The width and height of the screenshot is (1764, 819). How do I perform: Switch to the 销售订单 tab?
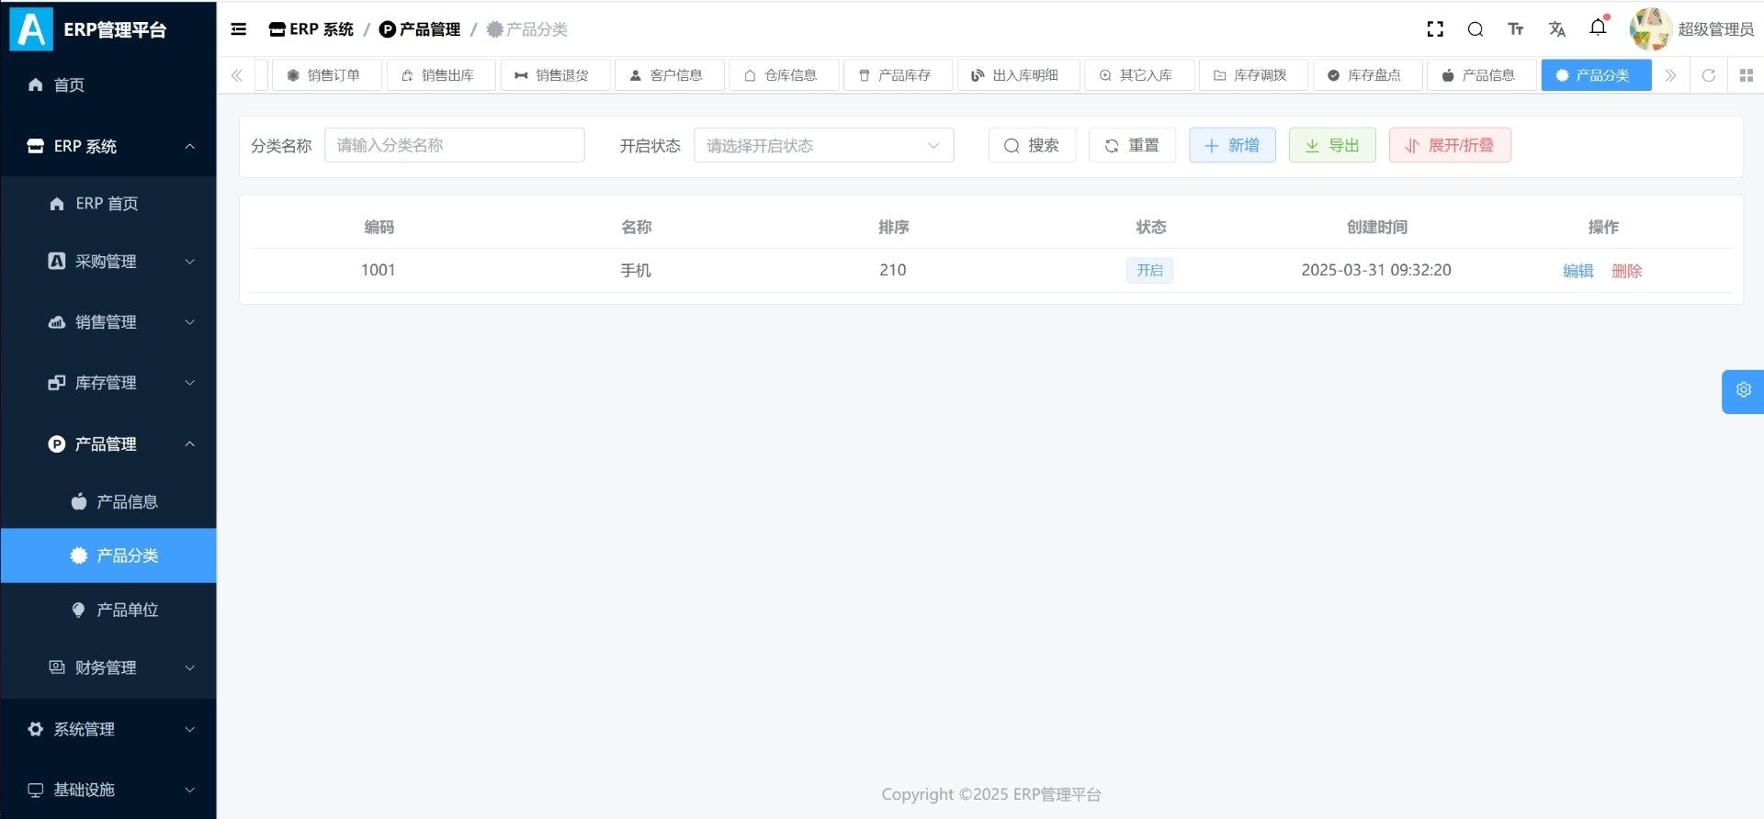[327, 75]
